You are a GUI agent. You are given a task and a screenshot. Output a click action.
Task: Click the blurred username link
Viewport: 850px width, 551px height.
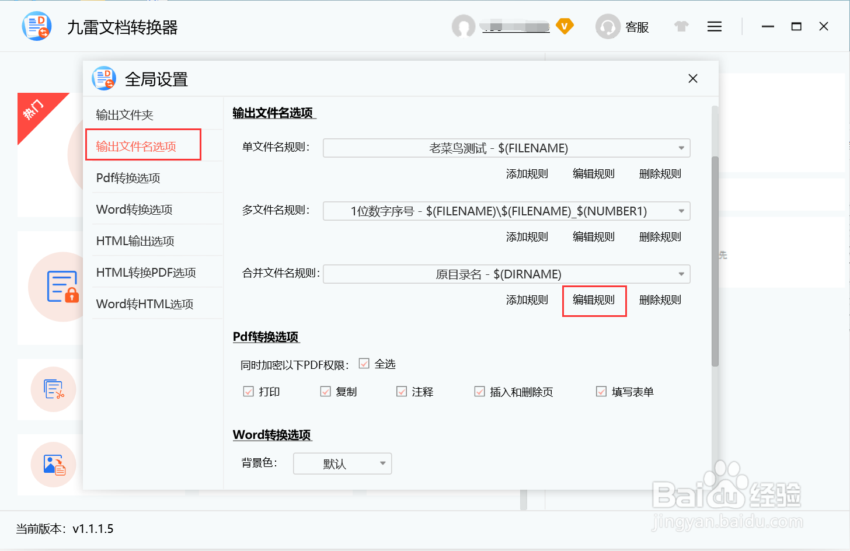coord(515,27)
